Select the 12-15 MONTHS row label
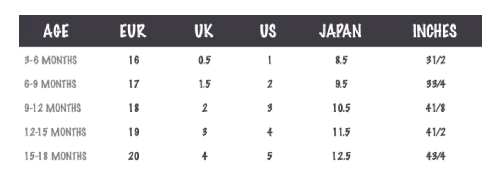Viewport: 500px width, 180px height. (x=55, y=132)
